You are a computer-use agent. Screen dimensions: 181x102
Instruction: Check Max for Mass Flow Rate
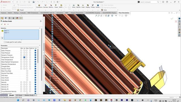(27, 71)
